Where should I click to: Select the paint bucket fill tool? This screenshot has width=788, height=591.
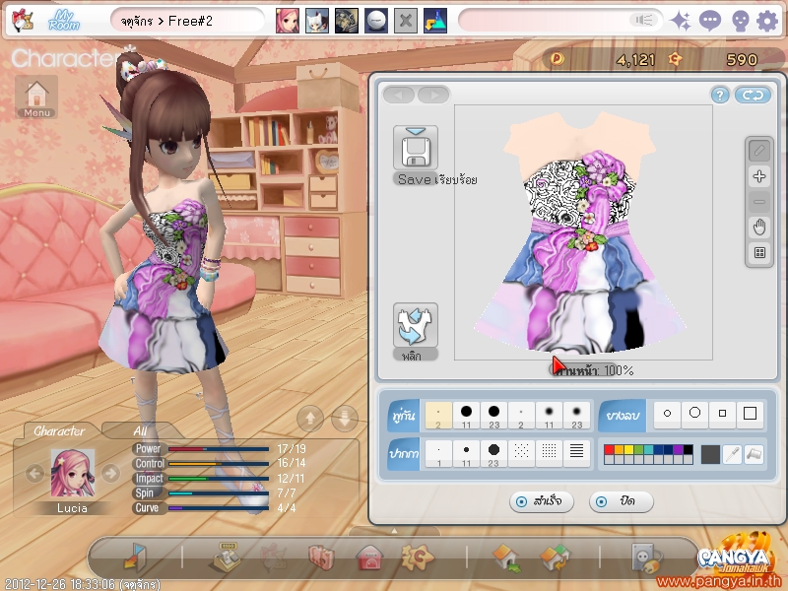tap(754, 454)
